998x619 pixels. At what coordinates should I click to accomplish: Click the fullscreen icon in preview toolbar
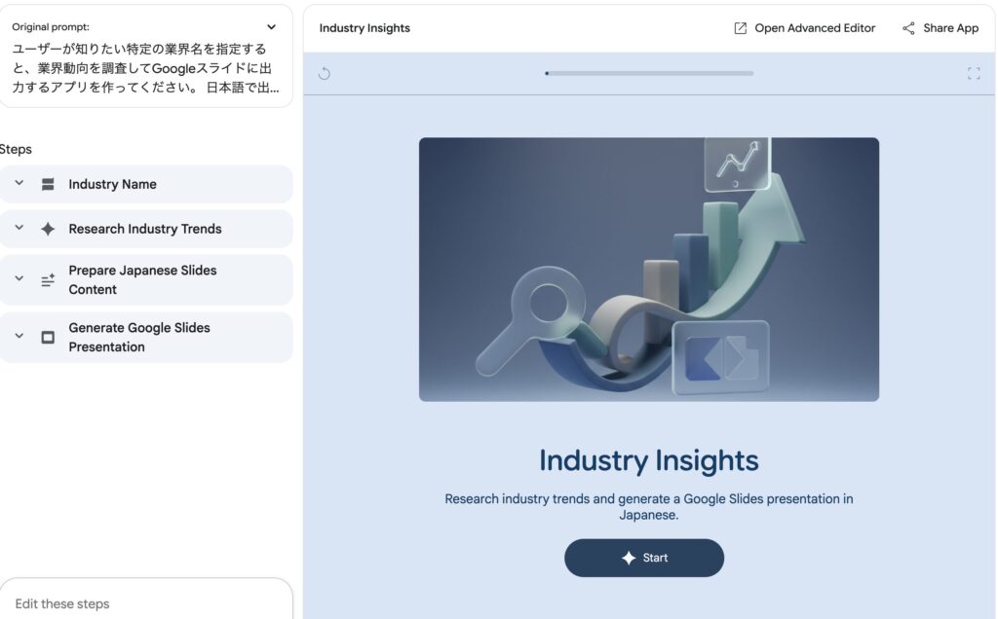(973, 73)
